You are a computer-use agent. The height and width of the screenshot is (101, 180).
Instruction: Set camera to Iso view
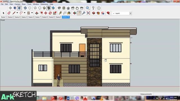coord(59,8)
